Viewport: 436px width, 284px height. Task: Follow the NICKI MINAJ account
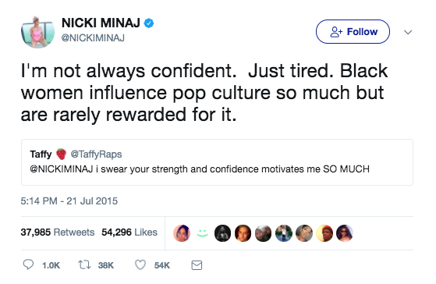(353, 32)
